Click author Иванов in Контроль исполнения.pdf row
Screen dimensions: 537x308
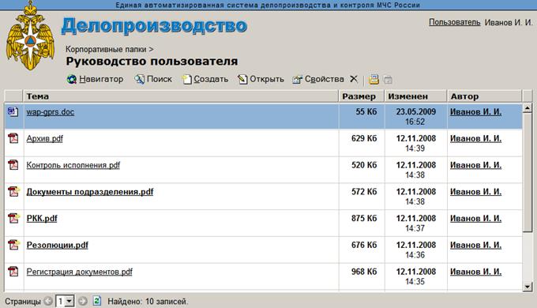coord(475,165)
